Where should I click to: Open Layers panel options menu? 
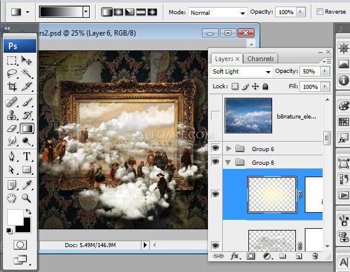(x=327, y=61)
